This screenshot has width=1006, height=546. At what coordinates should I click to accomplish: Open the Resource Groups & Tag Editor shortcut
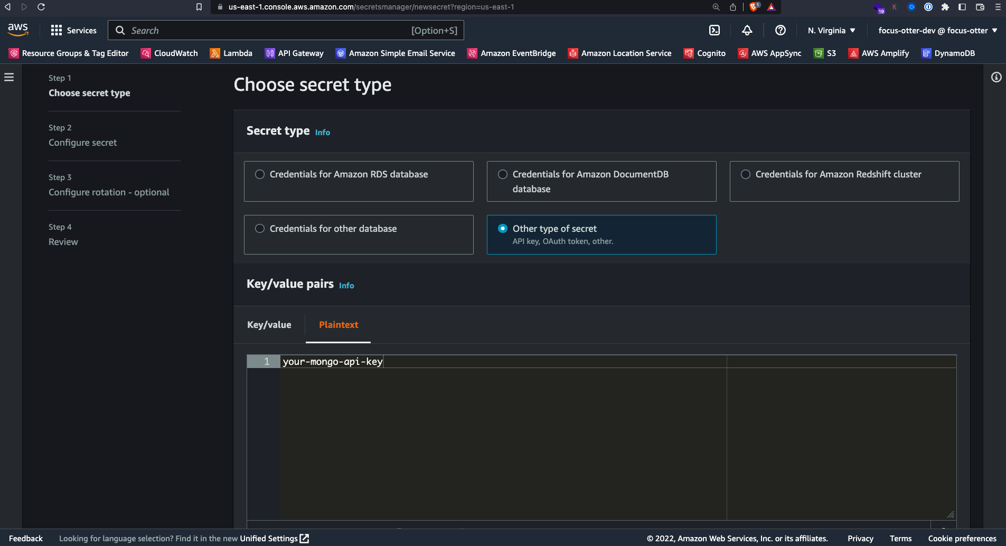tap(69, 53)
